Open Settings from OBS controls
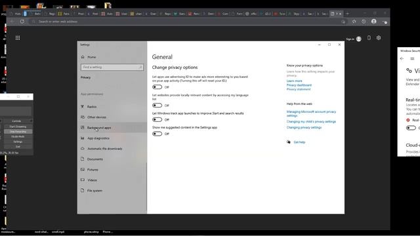Image resolution: width=420 pixels, height=236 pixels. point(18,142)
